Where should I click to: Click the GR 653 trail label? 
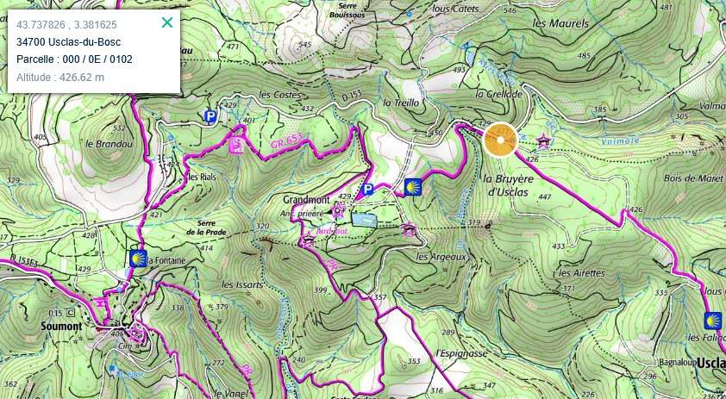coord(286,140)
